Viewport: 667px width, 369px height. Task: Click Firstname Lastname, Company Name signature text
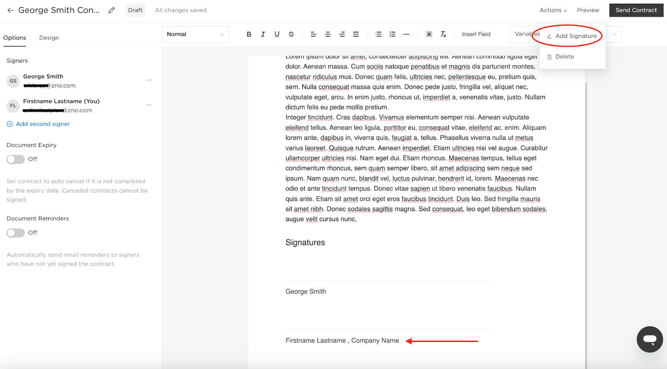(342, 341)
